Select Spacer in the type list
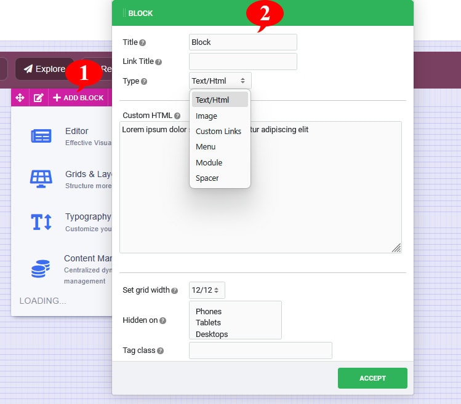 220,178
